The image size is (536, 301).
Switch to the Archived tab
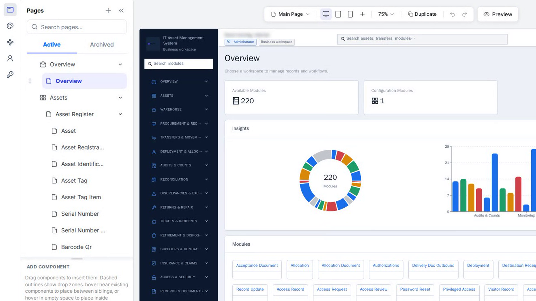point(102,45)
